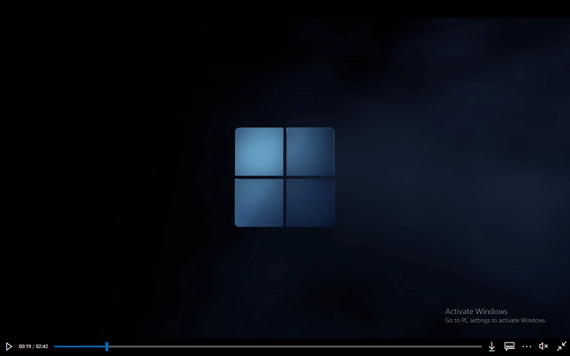570x356 pixels.
Task: Click the Play button to resume video
Action: click(x=9, y=346)
